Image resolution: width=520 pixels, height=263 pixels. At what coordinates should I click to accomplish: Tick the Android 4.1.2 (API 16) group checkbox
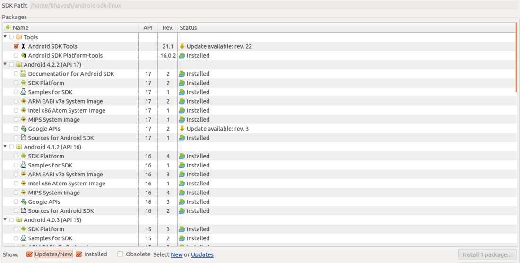tap(12, 147)
